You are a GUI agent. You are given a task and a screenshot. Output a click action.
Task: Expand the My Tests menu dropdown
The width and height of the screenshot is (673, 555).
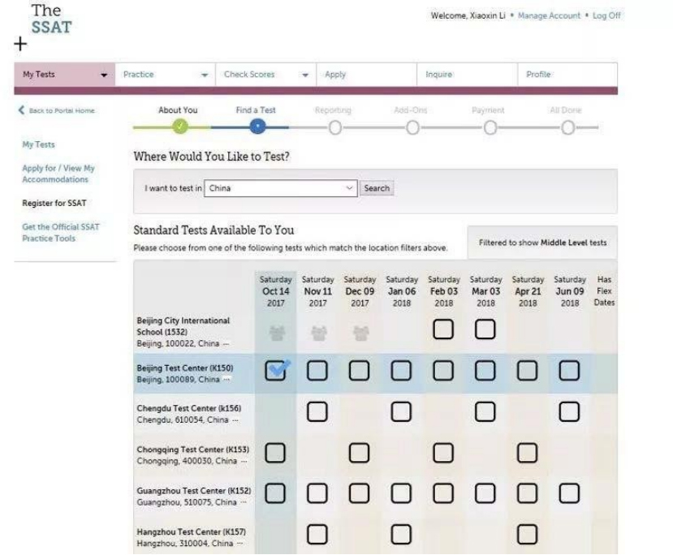click(x=103, y=75)
